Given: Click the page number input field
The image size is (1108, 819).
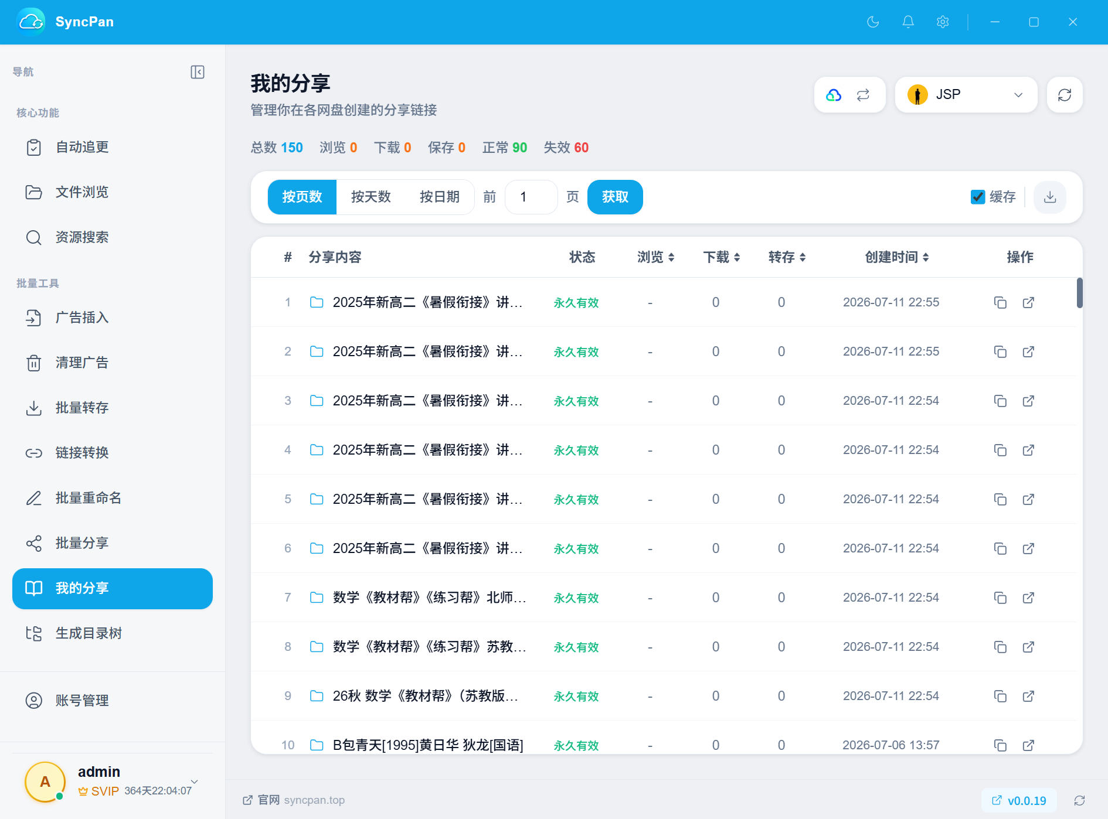Looking at the screenshot, I should (531, 197).
